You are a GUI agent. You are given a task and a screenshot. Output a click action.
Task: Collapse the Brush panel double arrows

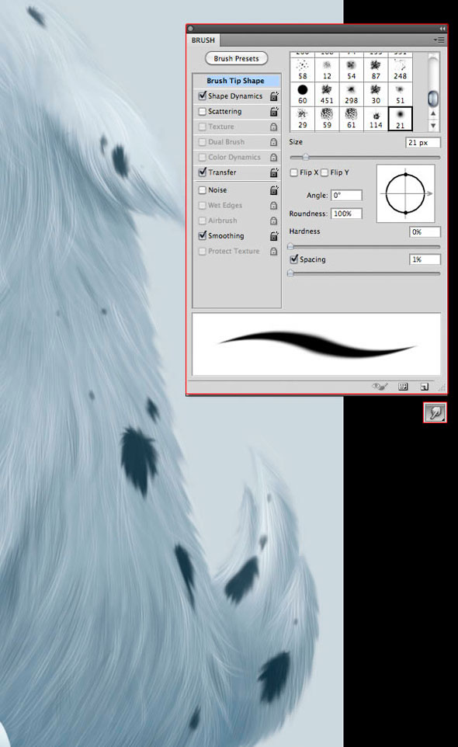[442, 29]
